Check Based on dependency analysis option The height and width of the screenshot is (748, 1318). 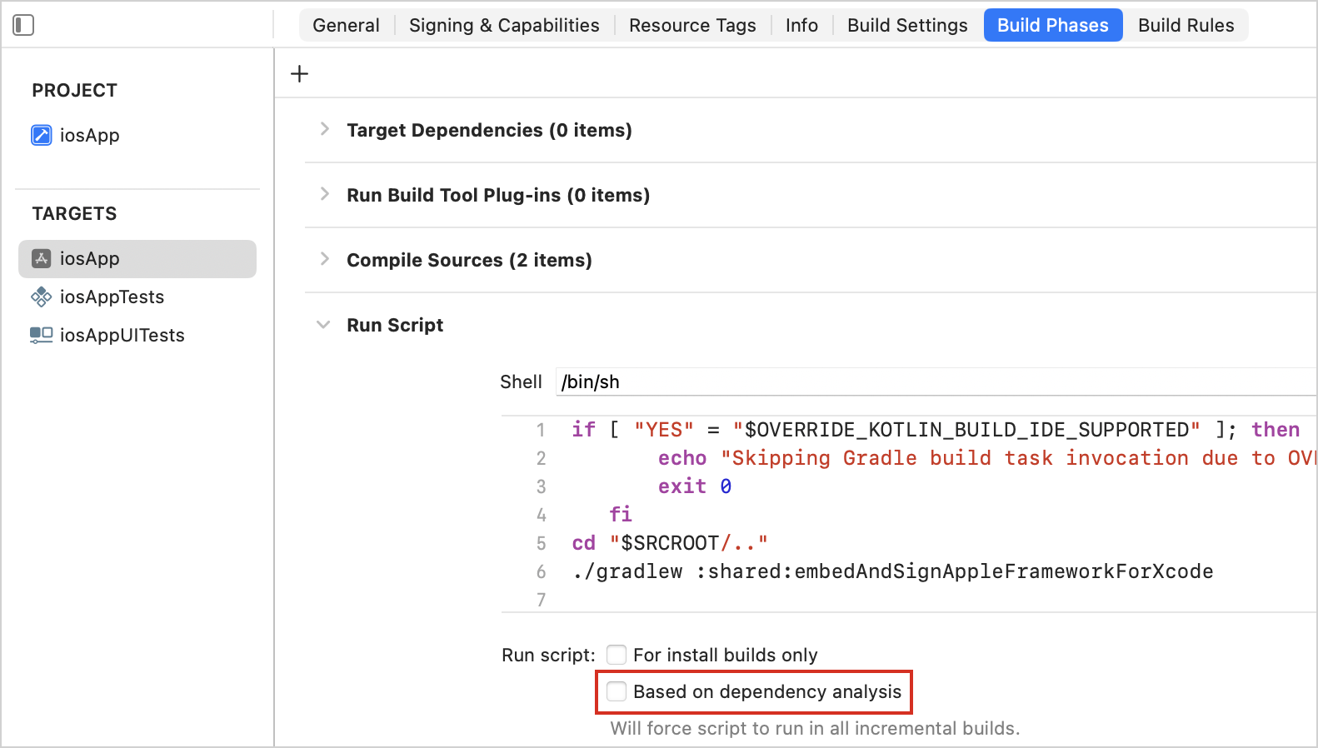tap(617, 691)
